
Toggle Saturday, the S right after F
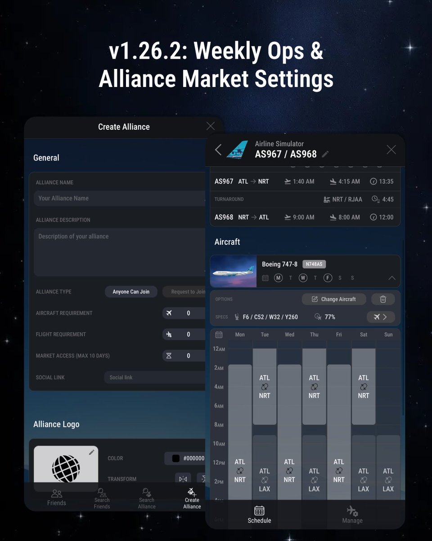point(340,278)
